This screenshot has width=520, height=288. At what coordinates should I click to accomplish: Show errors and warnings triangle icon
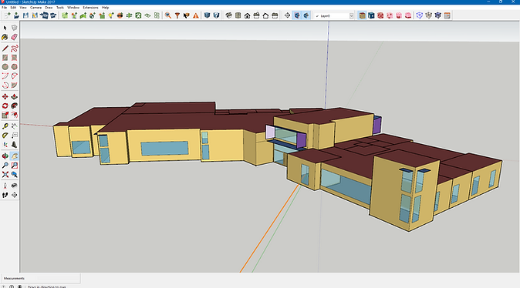(196, 15)
